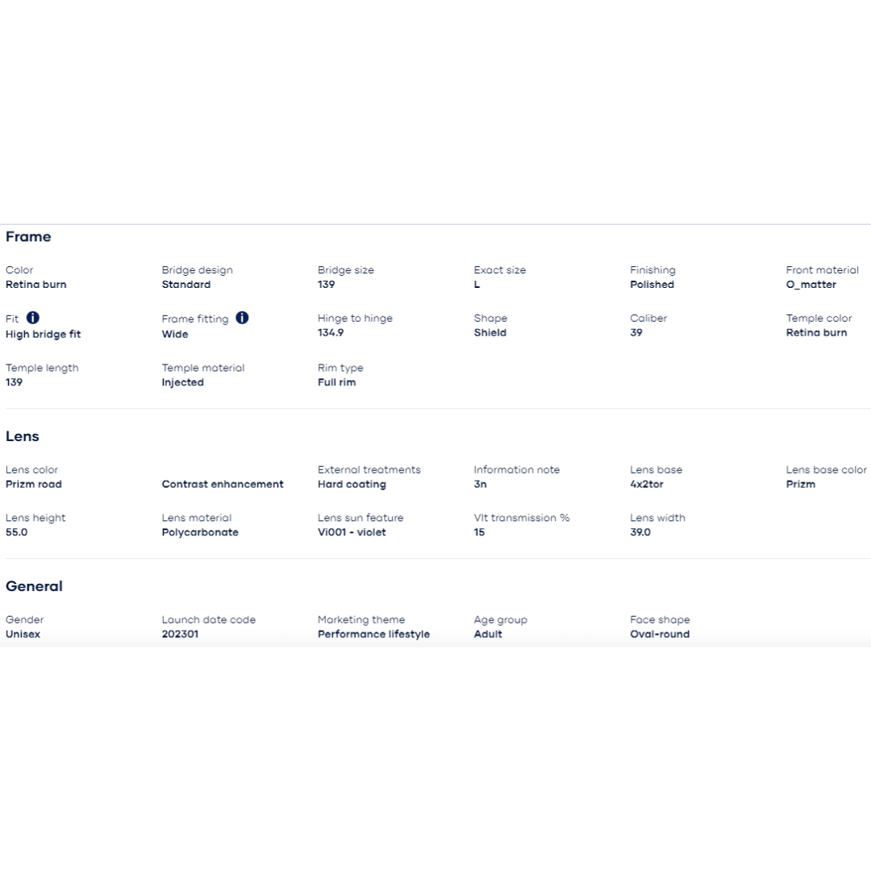Click the Prizm road lens color
871x871 pixels.
34,485
